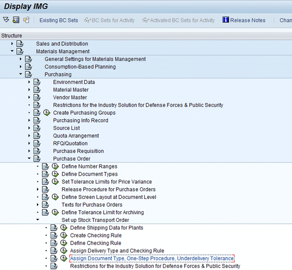This screenshot has width=292, height=270.
Task: Select Assign Document Type, One-Step Procedure, Underdelivery Tolerance
Action: (152, 258)
